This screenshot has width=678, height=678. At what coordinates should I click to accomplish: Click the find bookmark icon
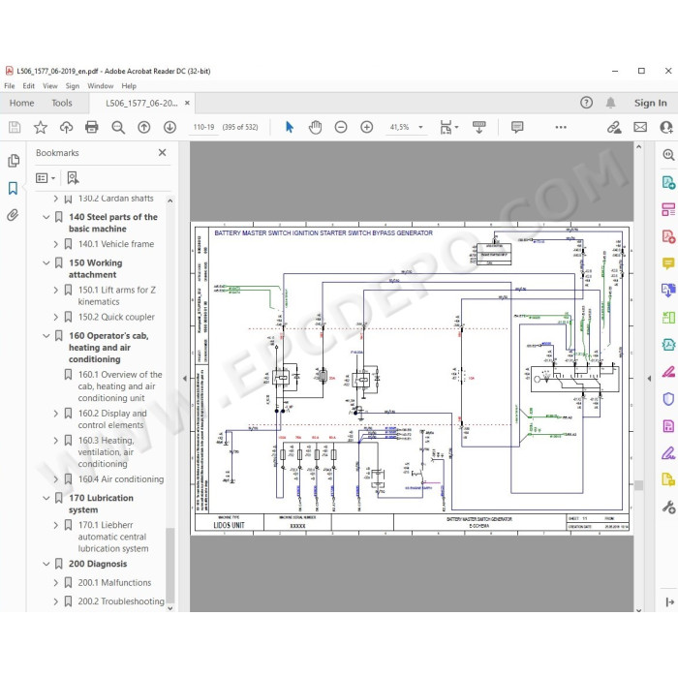pos(73,177)
